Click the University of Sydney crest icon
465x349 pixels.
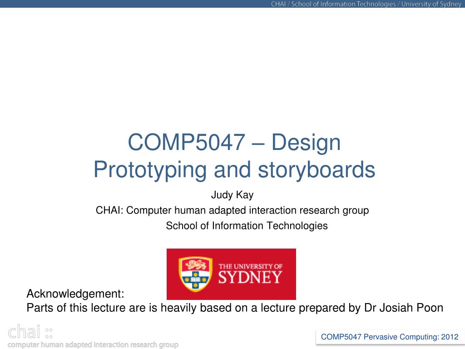(x=195, y=274)
